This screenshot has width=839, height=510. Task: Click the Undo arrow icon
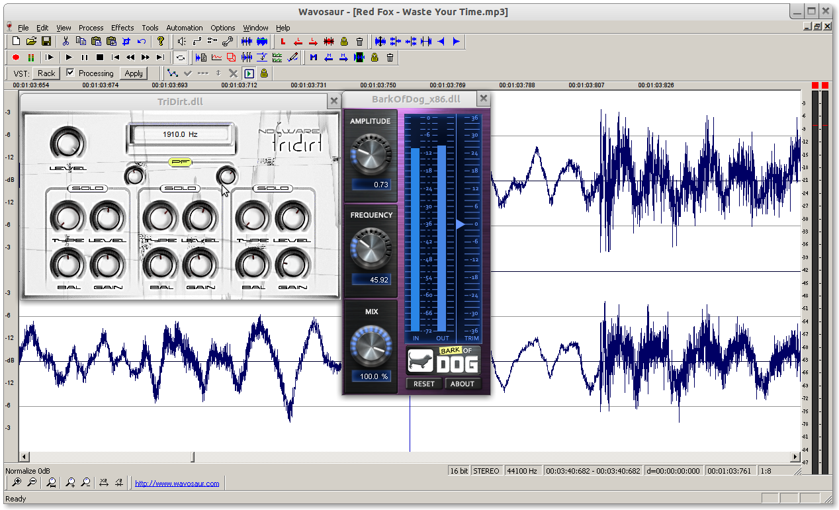pyautogui.click(x=141, y=41)
